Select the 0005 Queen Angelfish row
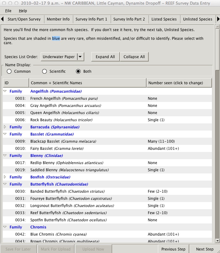This screenshot has width=220, height=253. click(108, 113)
